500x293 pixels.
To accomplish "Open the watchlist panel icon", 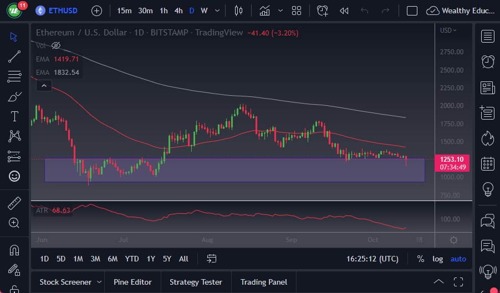I will click(x=488, y=37).
